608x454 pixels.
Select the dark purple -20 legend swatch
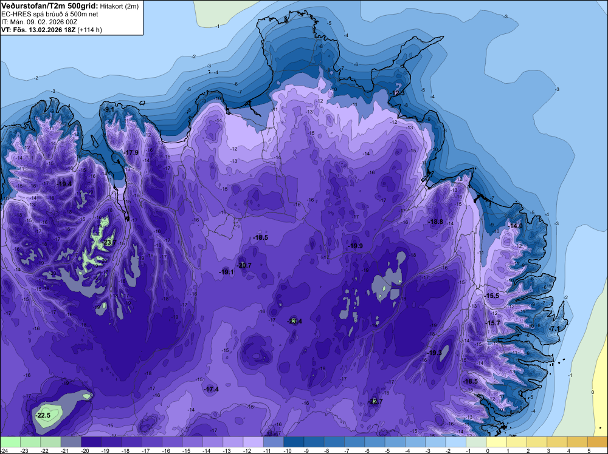coord(91,442)
